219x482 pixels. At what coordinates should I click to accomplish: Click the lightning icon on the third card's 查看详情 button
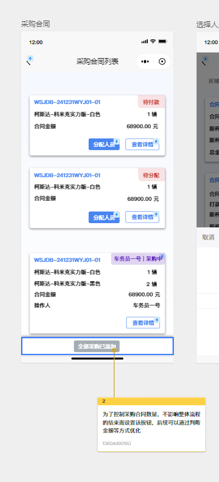[157, 320]
